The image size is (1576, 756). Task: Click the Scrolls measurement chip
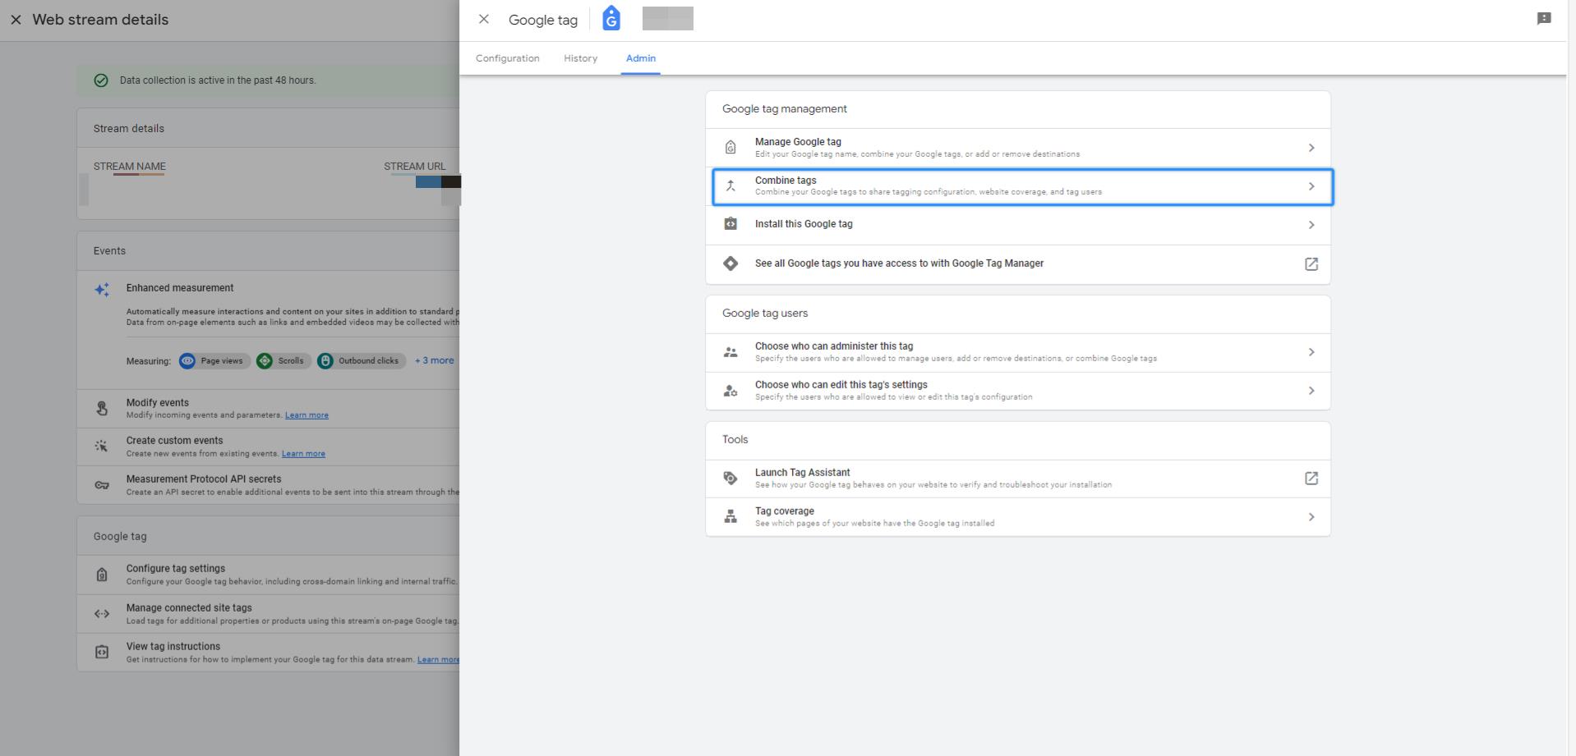coord(283,361)
